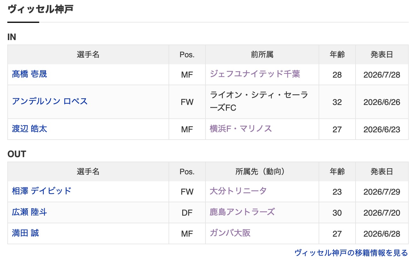Click age 27 in 渡辺 皓太 row

[x=337, y=129]
